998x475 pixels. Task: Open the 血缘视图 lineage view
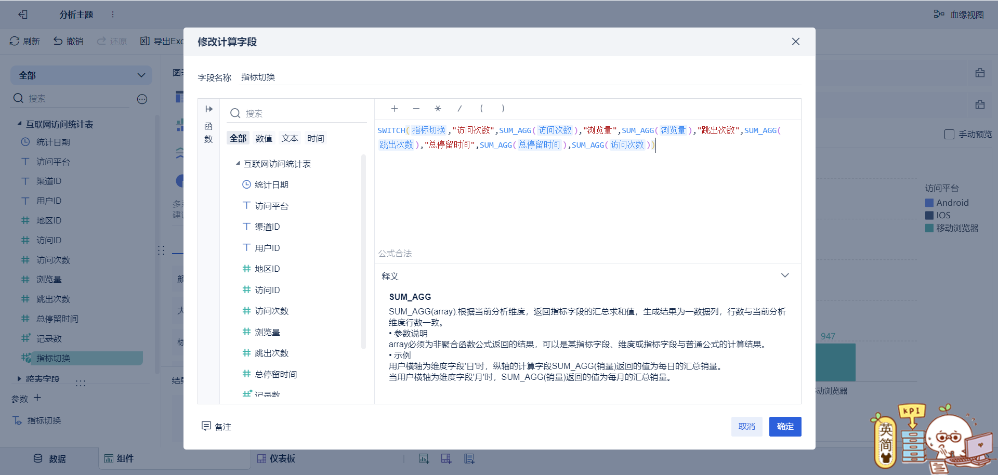point(959,15)
